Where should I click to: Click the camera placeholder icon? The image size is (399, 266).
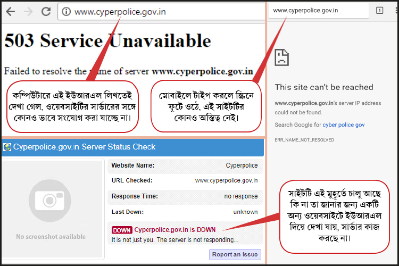[50, 201]
